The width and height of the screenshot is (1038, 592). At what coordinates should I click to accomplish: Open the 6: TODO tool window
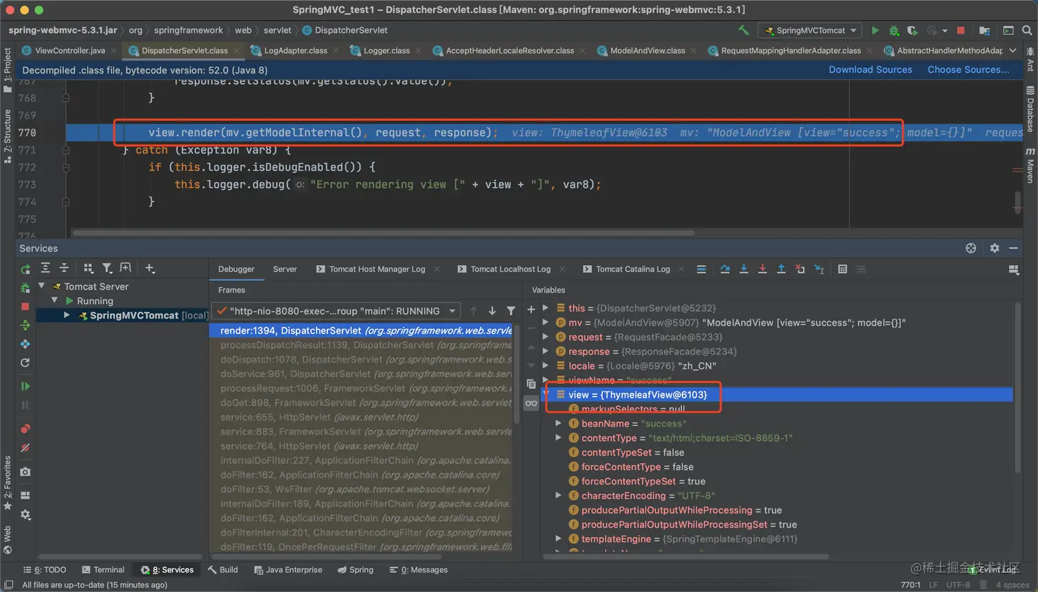click(x=45, y=569)
